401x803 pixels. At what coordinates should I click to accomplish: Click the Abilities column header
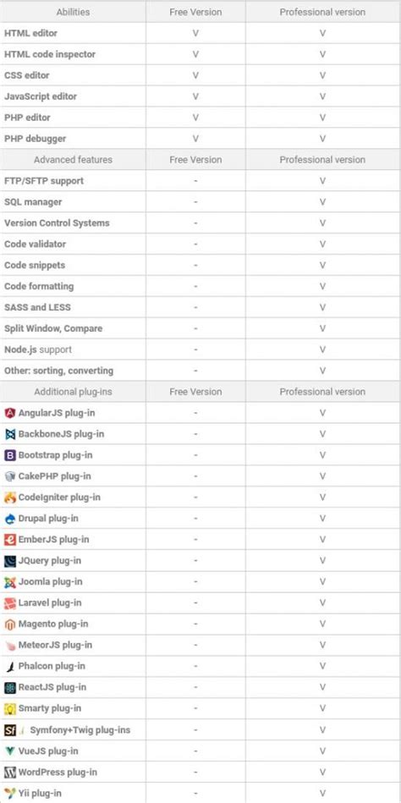(74, 12)
